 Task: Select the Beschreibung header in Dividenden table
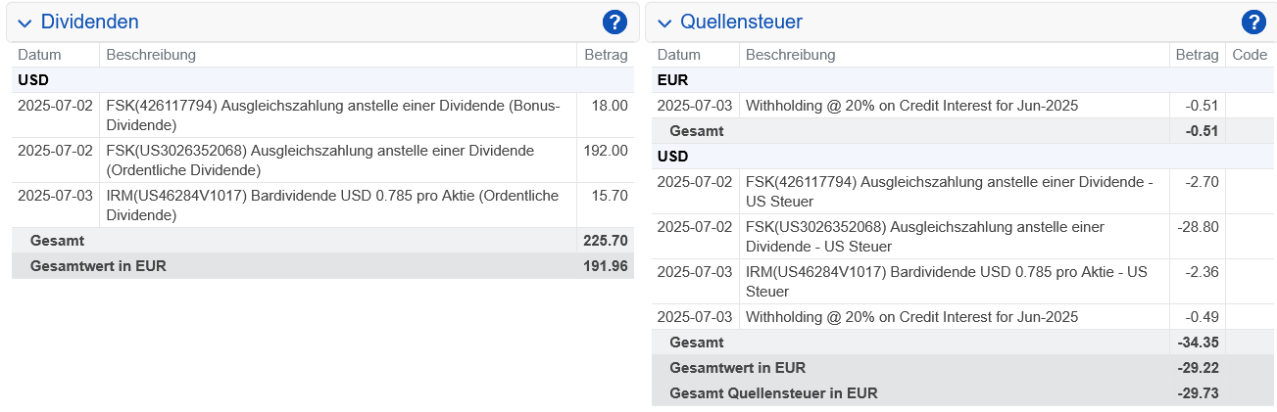point(151,55)
